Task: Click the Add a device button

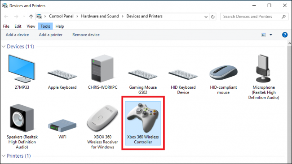Action: click(18, 35)
